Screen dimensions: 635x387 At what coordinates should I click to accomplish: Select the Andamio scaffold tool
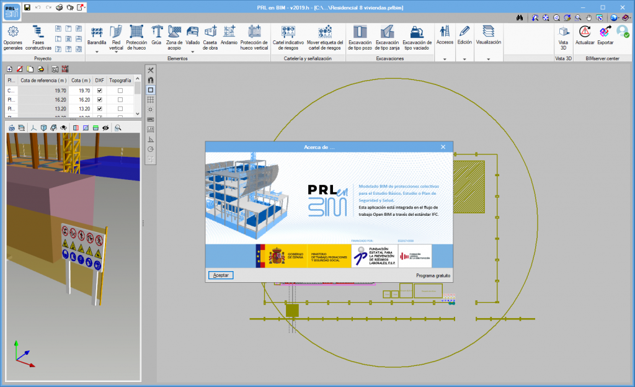click(x=229, y=35)
